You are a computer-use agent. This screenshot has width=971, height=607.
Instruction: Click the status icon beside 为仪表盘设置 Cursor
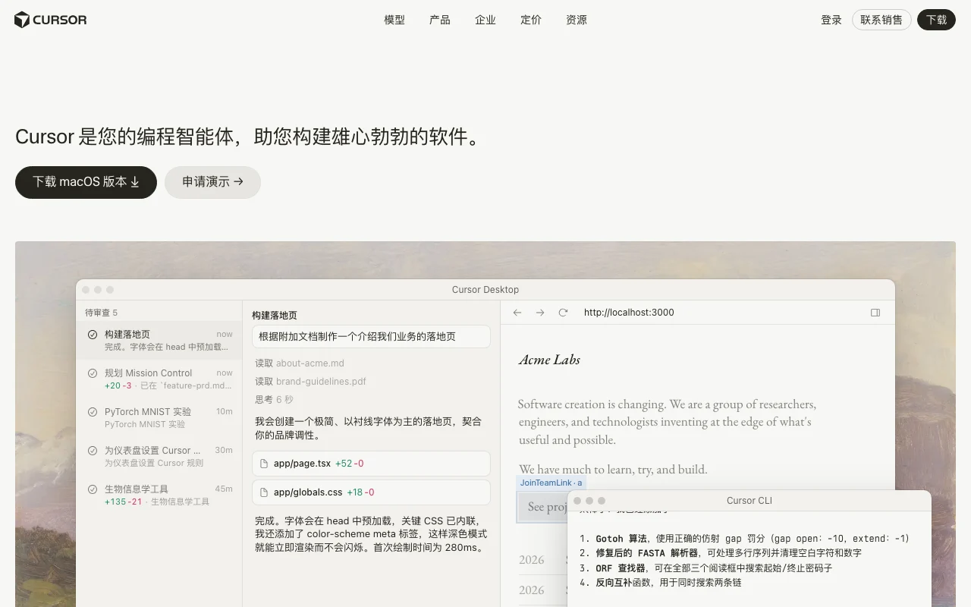(93, 451)
